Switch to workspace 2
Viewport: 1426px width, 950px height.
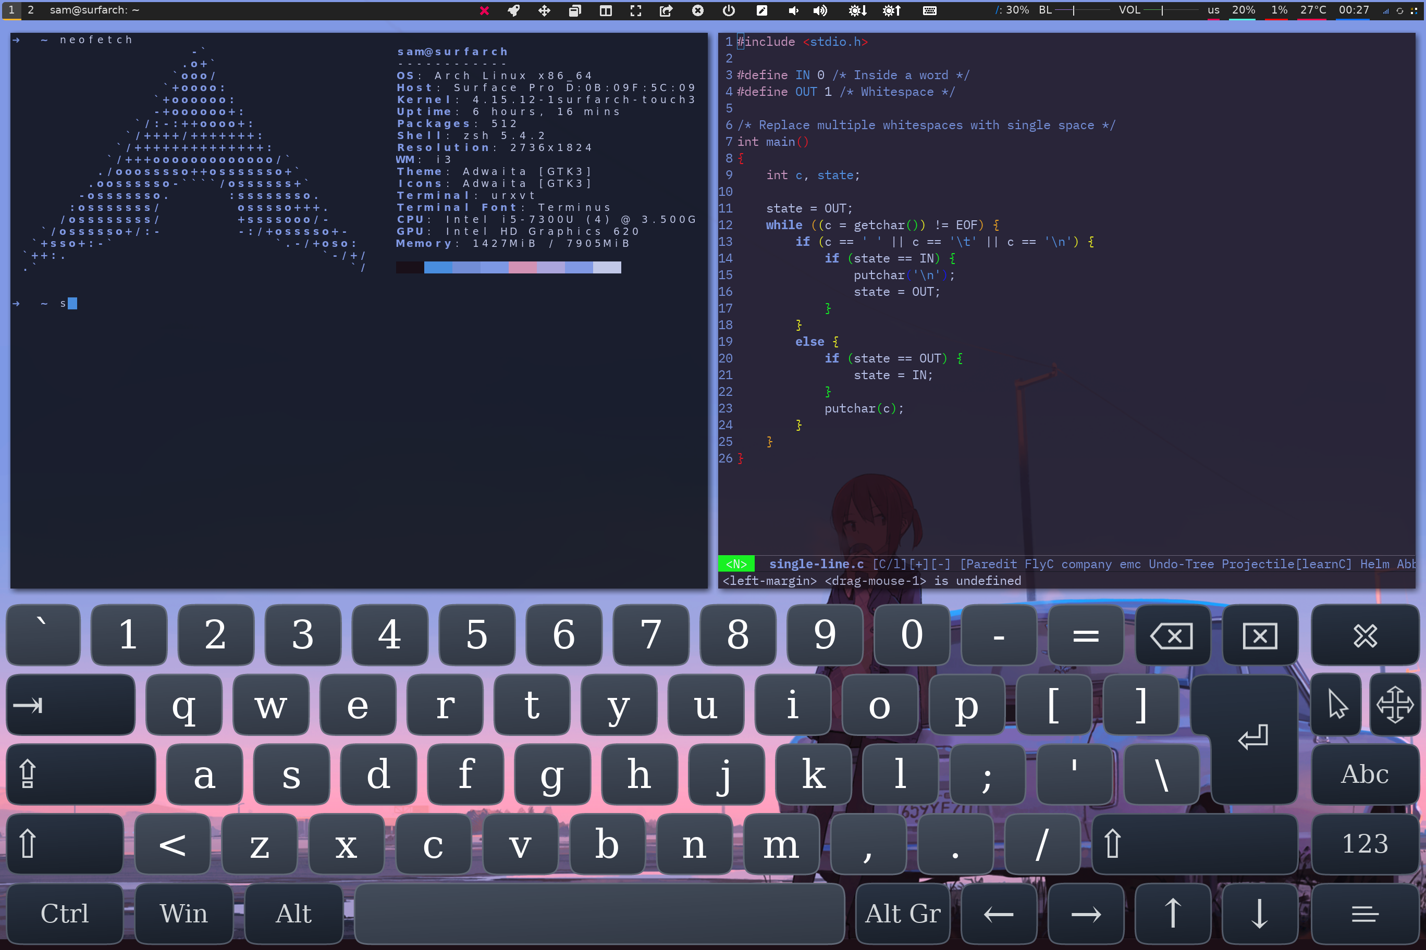coord(31,10)
